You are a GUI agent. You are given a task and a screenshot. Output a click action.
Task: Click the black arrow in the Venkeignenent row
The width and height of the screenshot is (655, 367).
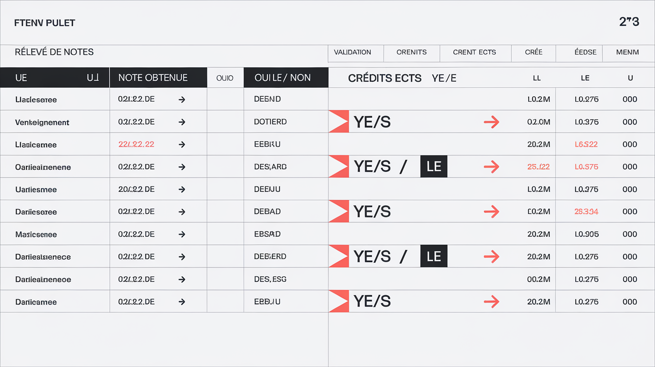click(x=182, y=122)
